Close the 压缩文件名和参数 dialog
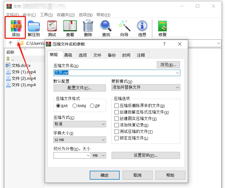This screenshot has height=188, width=225. coord(180,44)
